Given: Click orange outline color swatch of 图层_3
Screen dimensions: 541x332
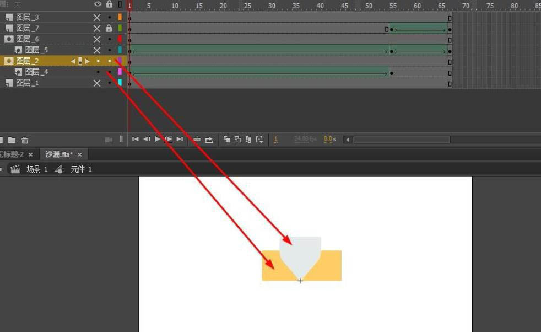Looking at the screenshot, I should point(120,17).
